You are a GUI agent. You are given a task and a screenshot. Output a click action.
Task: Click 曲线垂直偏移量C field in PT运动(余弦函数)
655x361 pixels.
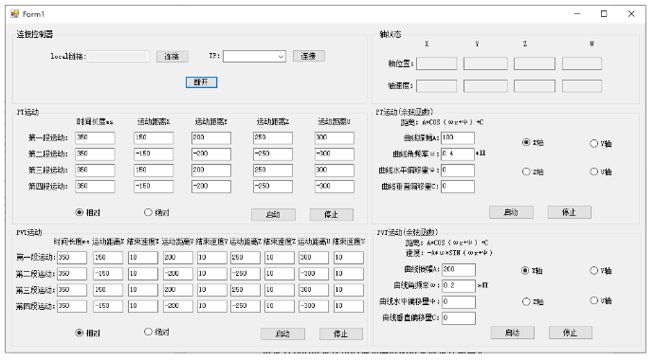458,187
